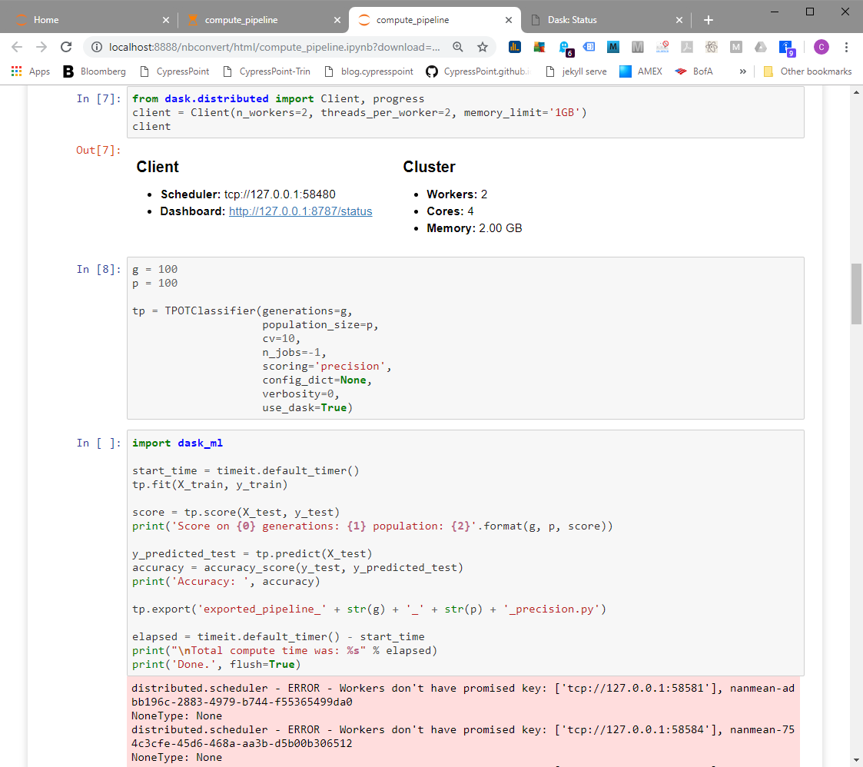Open the Other bookmarks folder
Image resolution: width=863 pixels, height=767 pixels.
(x=807, y=71)
